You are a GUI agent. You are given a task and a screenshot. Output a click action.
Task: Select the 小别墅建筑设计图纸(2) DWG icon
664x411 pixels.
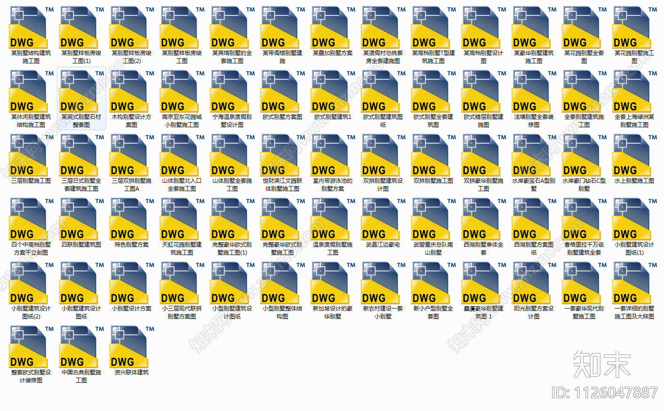coord(28,283)
